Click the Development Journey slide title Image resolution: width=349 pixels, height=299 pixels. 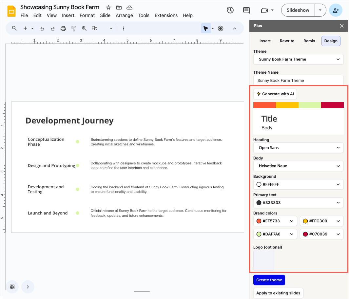click(x=69, y=121)
